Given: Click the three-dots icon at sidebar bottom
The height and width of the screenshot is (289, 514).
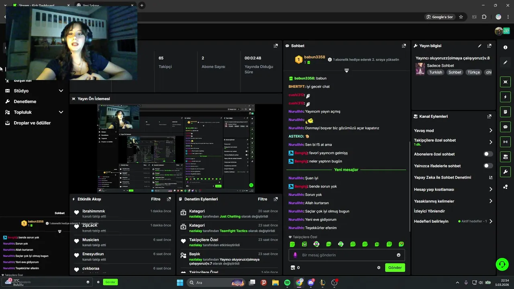Looking at the screenshot, I should [505, 187].
